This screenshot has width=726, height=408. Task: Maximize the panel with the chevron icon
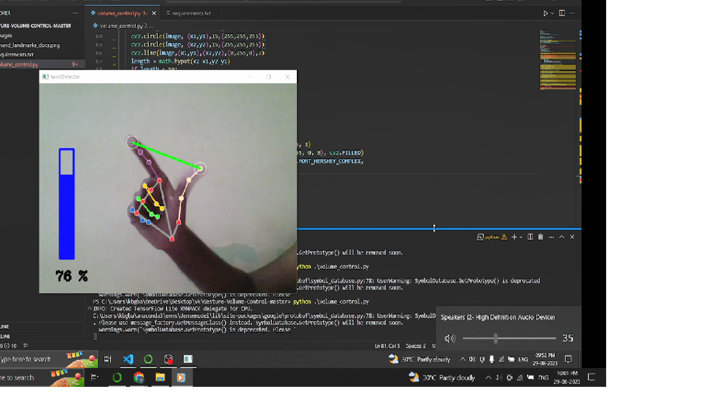click(562, 237)
